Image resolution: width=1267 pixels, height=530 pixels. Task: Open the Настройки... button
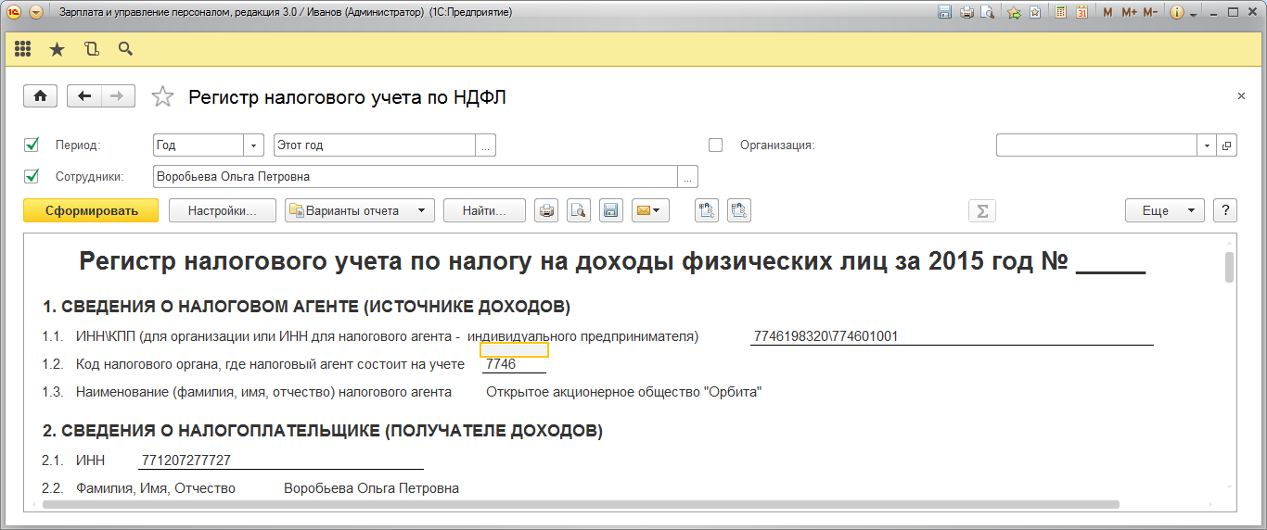[x=223, y=210]
